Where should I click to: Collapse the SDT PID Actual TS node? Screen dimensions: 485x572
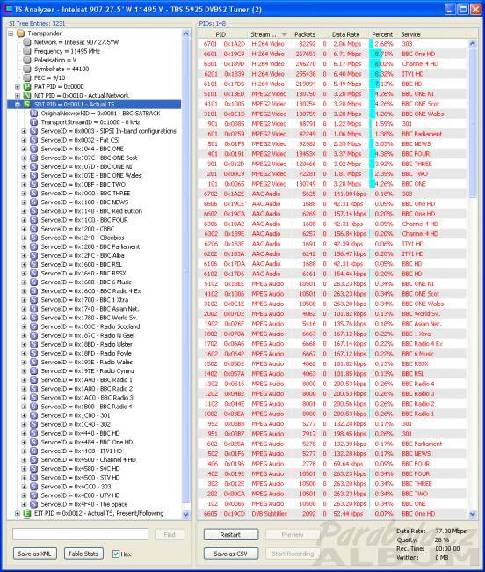[17, 105]
